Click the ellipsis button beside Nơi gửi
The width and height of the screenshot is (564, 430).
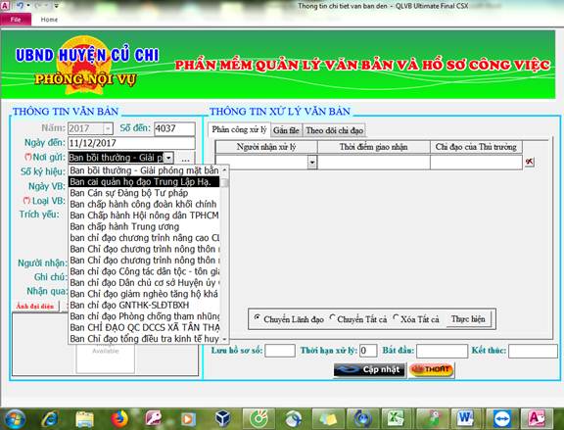click(185, 159)
